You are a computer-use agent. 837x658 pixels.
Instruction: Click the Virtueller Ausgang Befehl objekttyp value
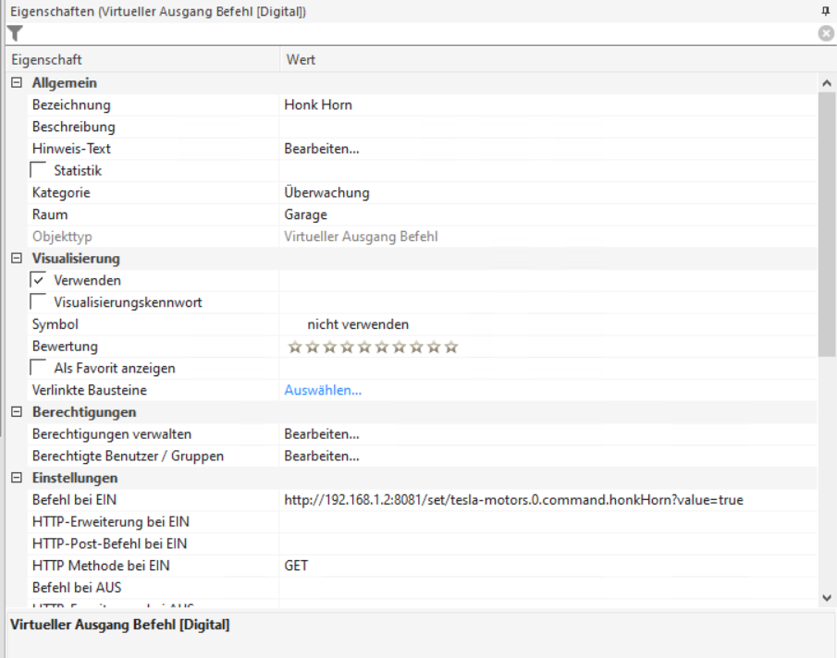[361, 237]
